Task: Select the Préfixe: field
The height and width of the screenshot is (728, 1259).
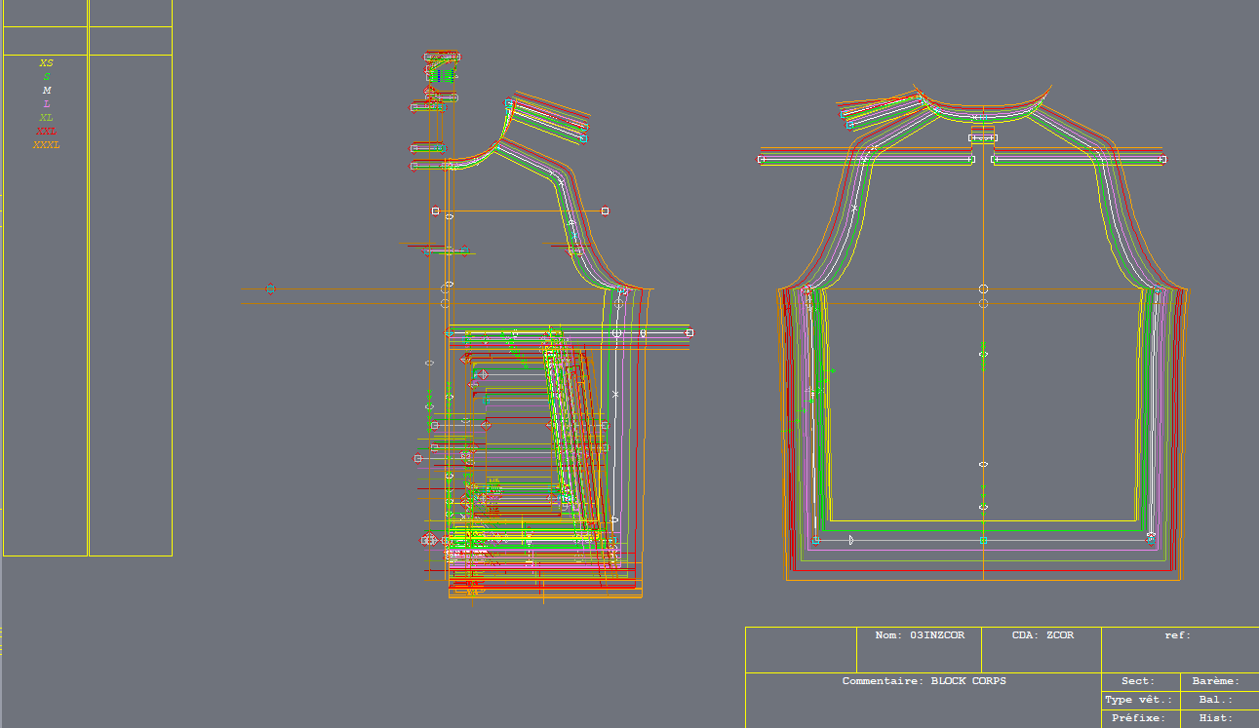Action: pos(1138,718)
